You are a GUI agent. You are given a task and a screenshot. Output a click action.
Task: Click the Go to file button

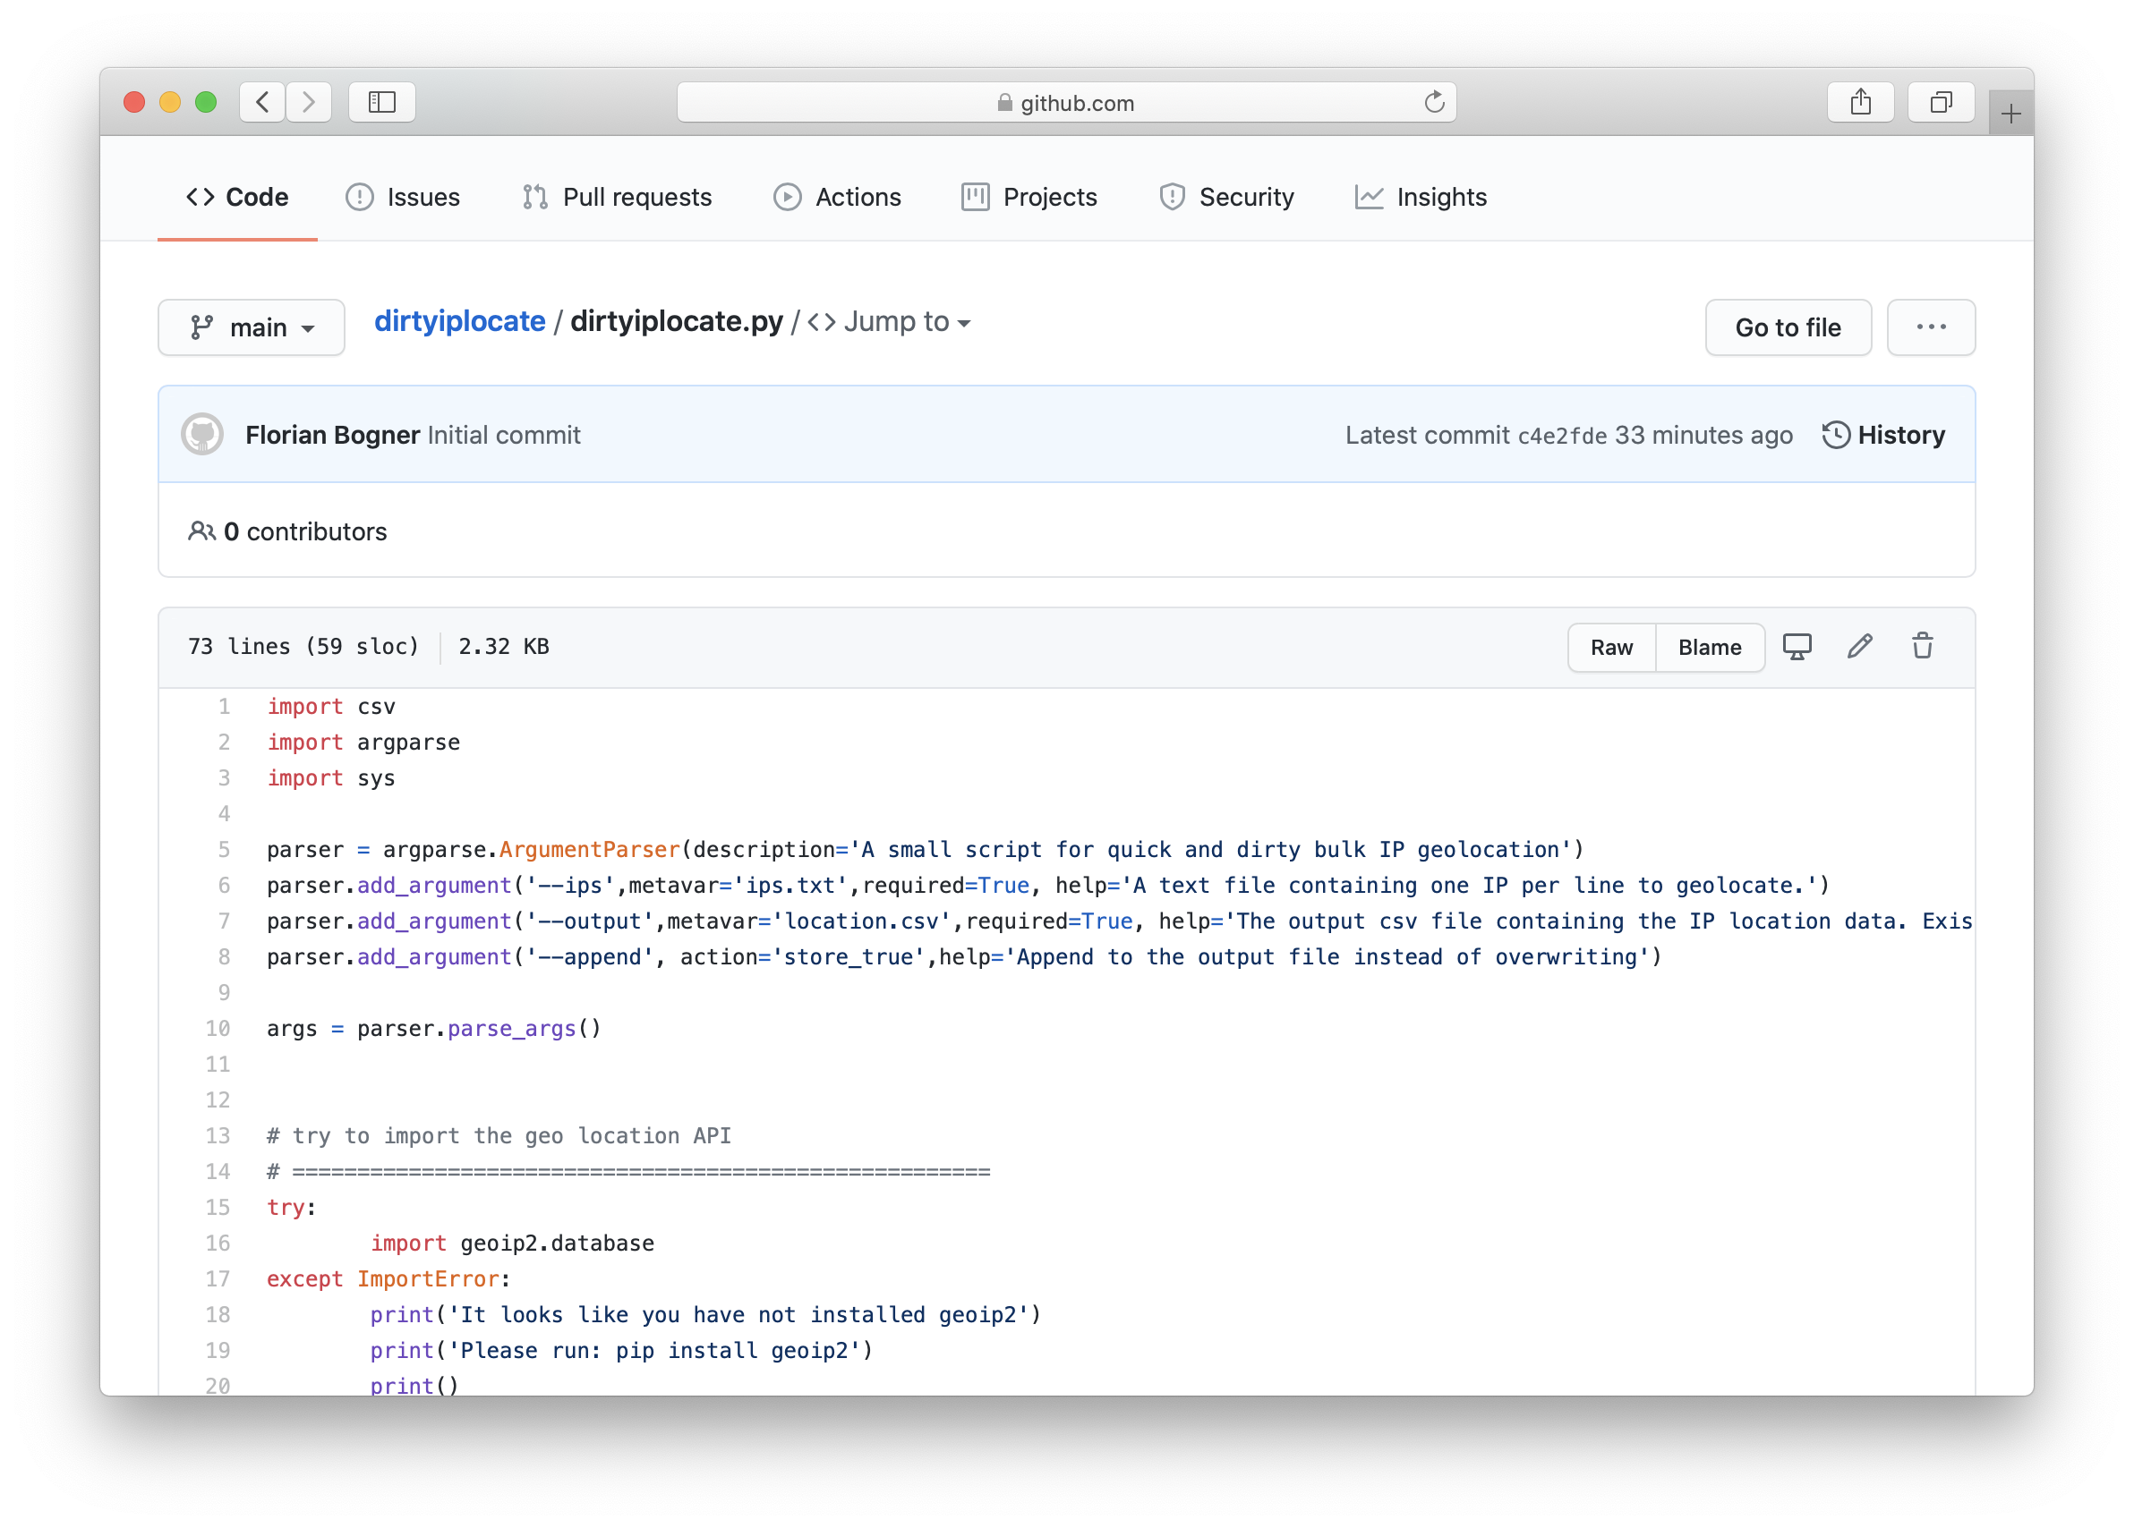point(1787,328)
